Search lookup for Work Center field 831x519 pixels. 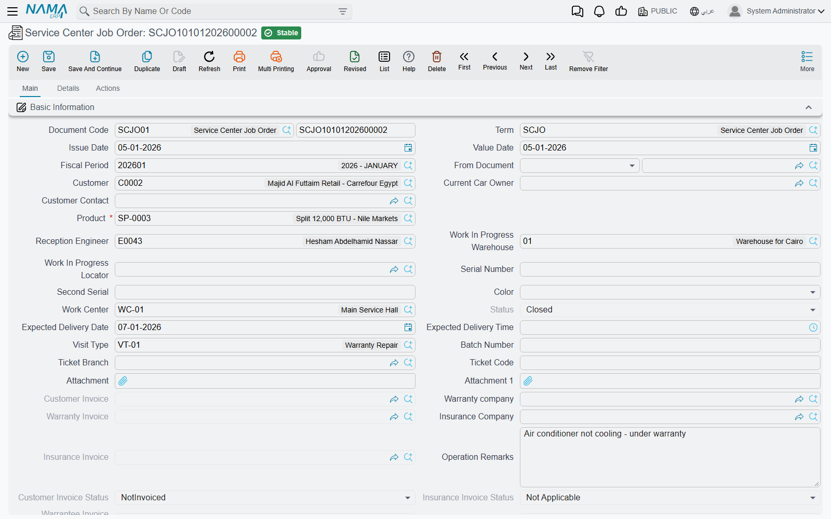click(x=408, y=310)
